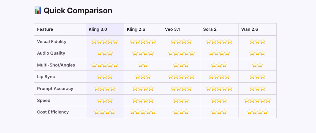Click Kling 2.6 Cost Efficiency stars

[x=143, y=112]
